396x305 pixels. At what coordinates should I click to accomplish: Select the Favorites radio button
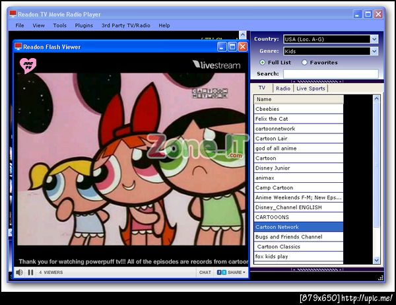pyautogui.click(x=304, y=63)
